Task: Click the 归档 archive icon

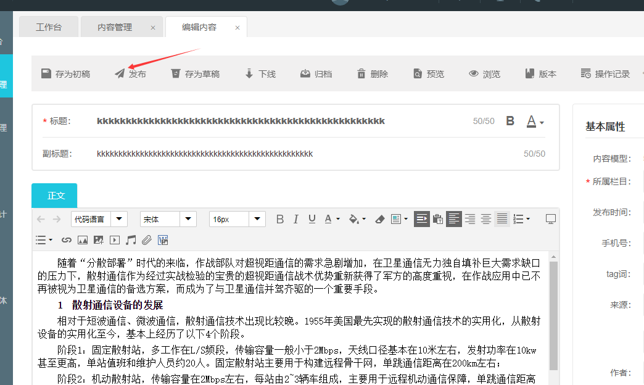Action: 305,73
